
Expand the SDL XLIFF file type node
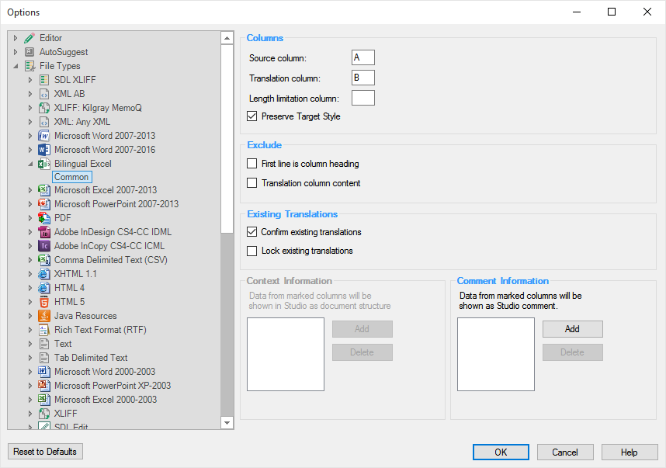(x=30, y=80)
